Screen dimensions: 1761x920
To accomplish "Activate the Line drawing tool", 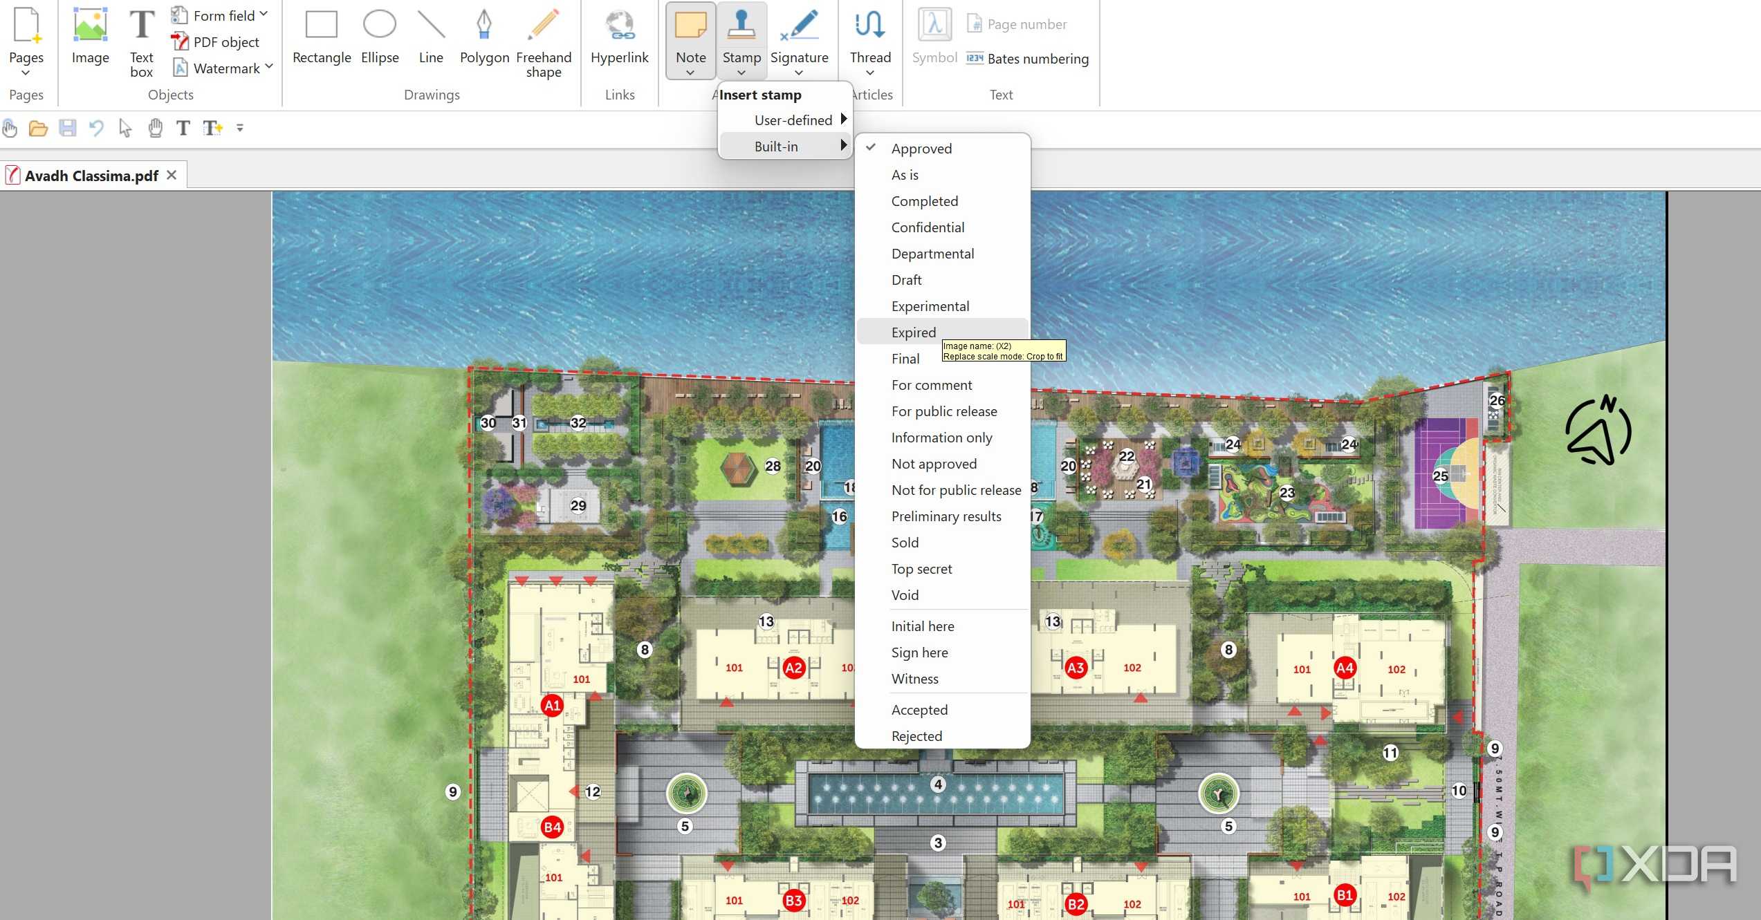I will tap(431, 38).
